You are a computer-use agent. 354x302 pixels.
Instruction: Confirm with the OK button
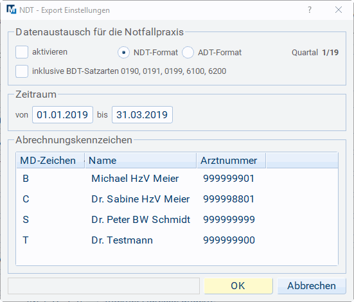[238, 286]
